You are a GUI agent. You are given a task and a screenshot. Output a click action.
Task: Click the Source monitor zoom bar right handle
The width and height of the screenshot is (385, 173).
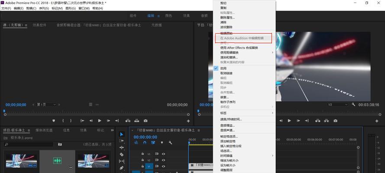[x=188, y=115]
